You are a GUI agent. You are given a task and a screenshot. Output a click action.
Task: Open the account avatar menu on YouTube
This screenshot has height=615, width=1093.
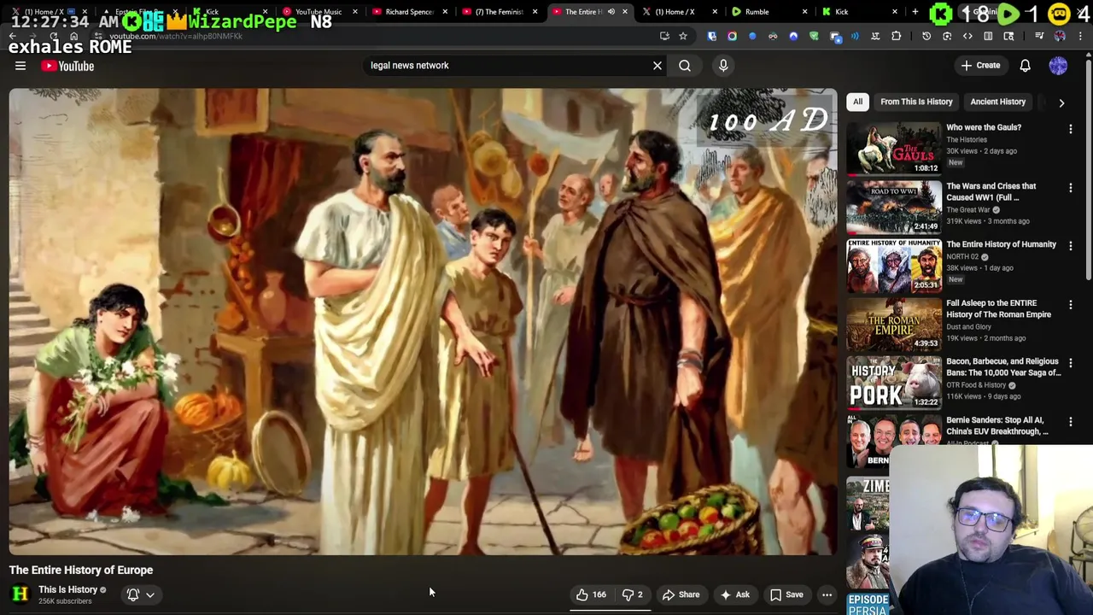pyautogui.click(x=1058, y=65)
